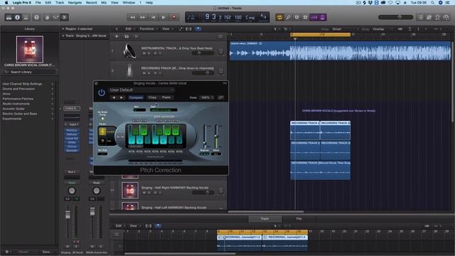This screenshot has height=256, width=455.
Task: Click the Half Right HARMONY track thumbnail
Action: point(129,190)
